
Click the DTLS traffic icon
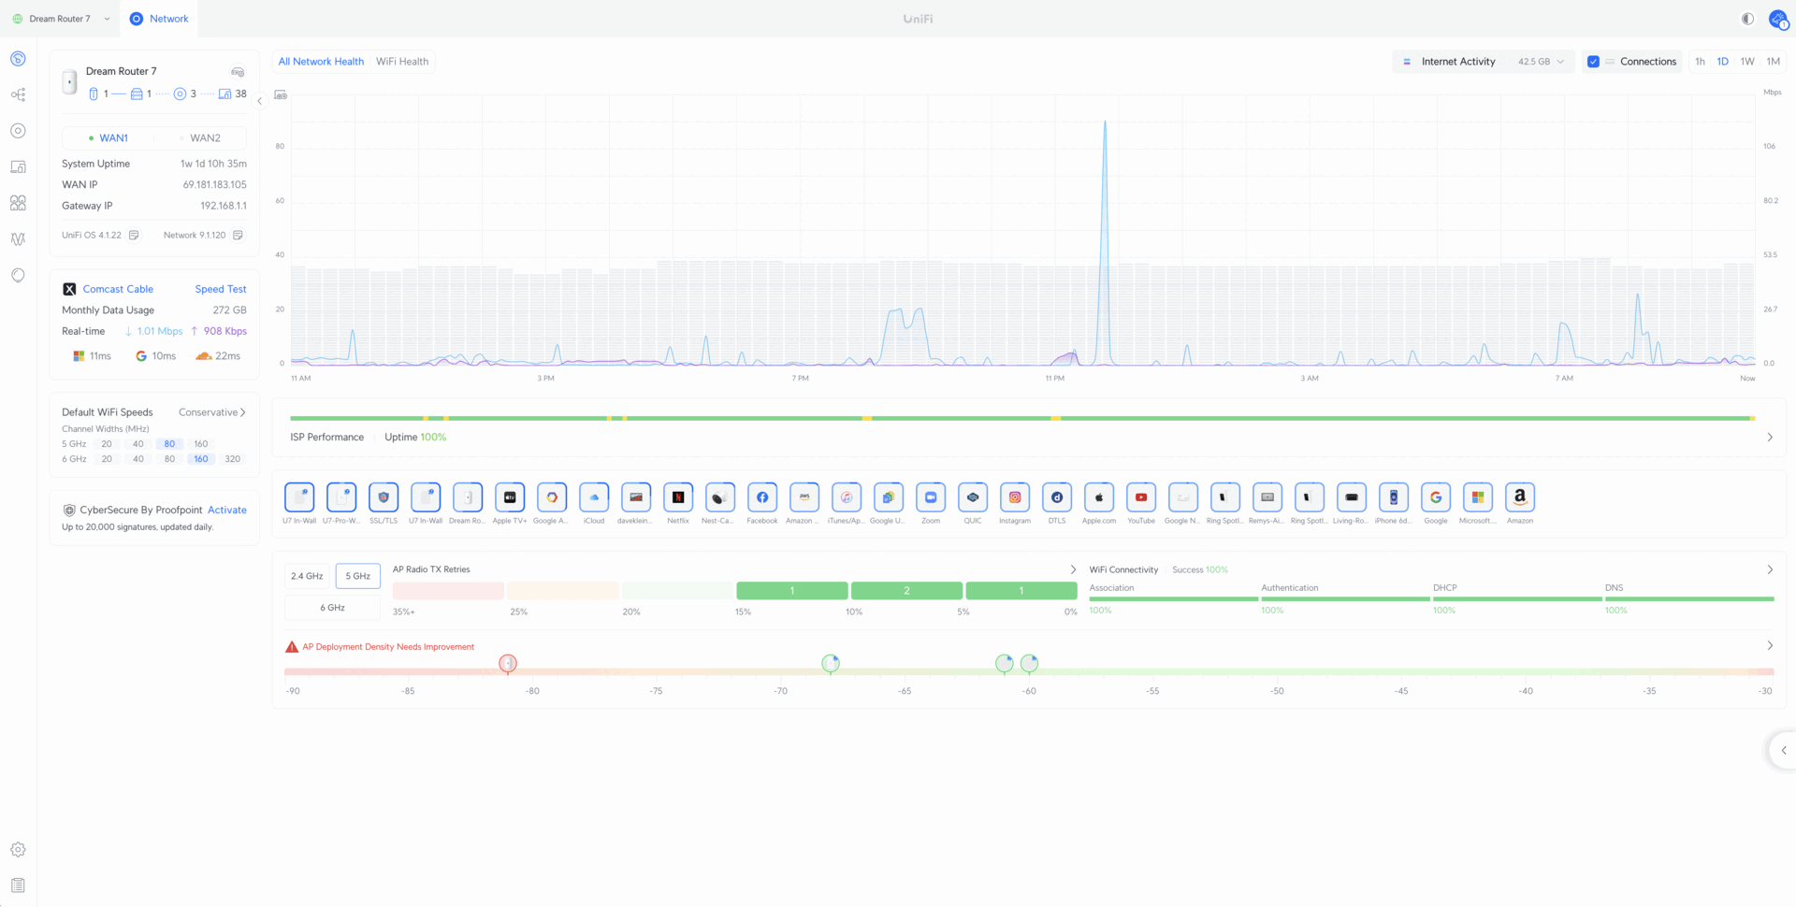(x=1057, y=497)
